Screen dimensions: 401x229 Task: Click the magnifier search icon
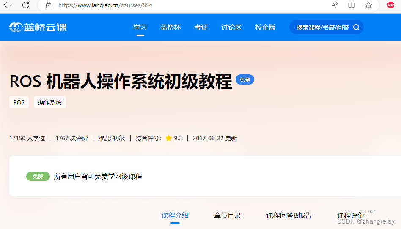[356, 27]
